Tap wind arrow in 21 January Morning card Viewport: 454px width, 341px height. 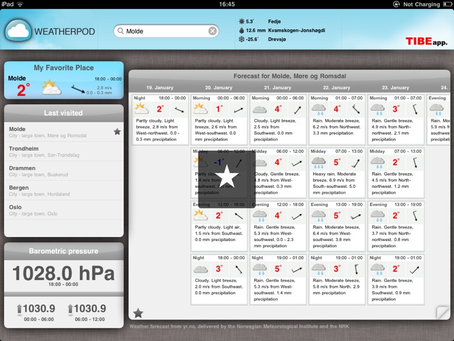tap(297, 110)
